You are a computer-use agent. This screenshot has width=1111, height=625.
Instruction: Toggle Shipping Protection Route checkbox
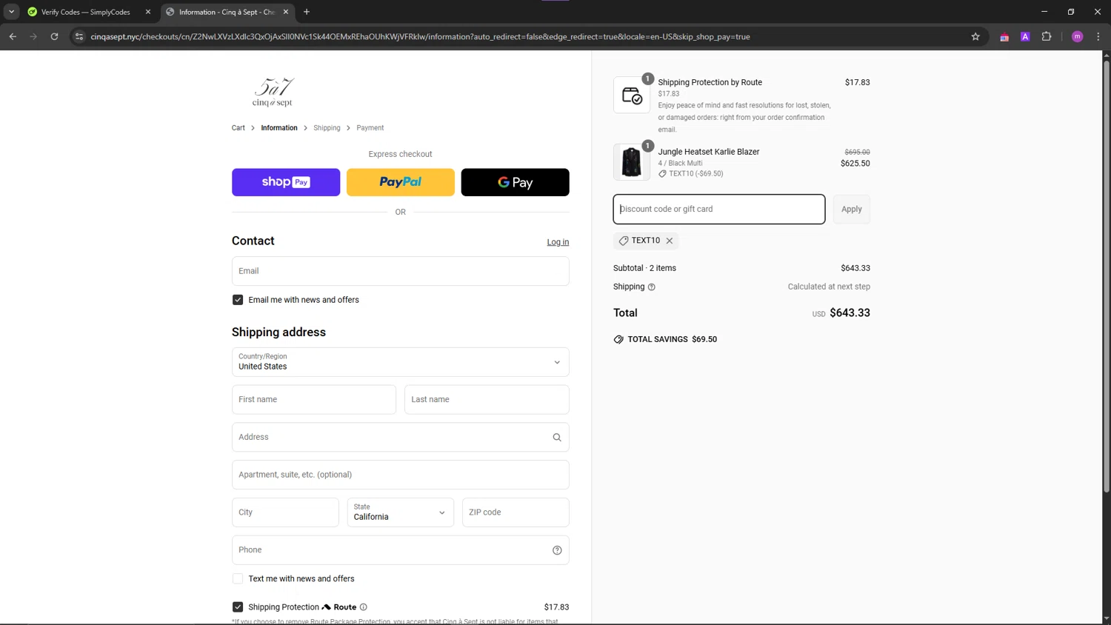point(238,607)
